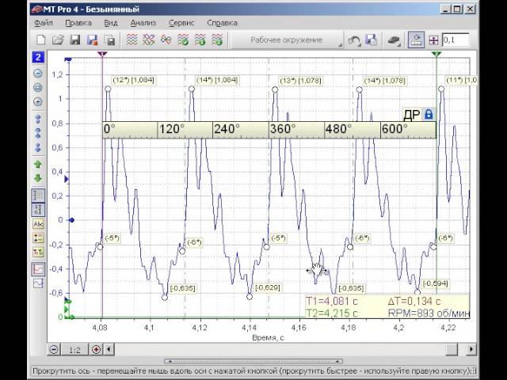
Task: Click vertical fit-zoom circle icon
Action: [x=38, y=88]
